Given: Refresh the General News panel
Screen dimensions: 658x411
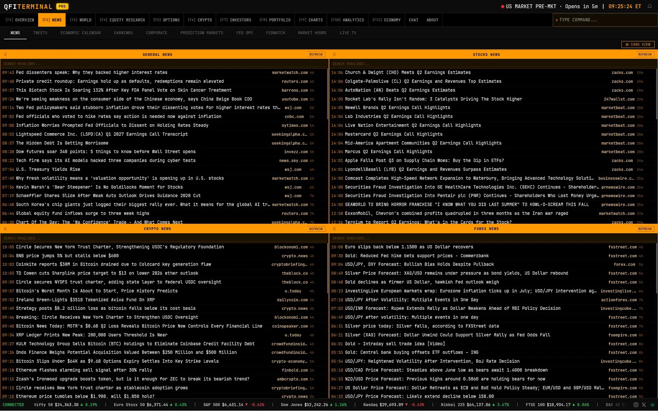Looking at the screenshot, I should coord(316,55).
